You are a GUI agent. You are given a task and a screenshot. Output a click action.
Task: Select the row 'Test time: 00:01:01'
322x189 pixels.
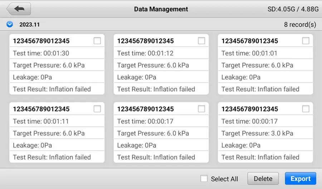tap(265, 53)
